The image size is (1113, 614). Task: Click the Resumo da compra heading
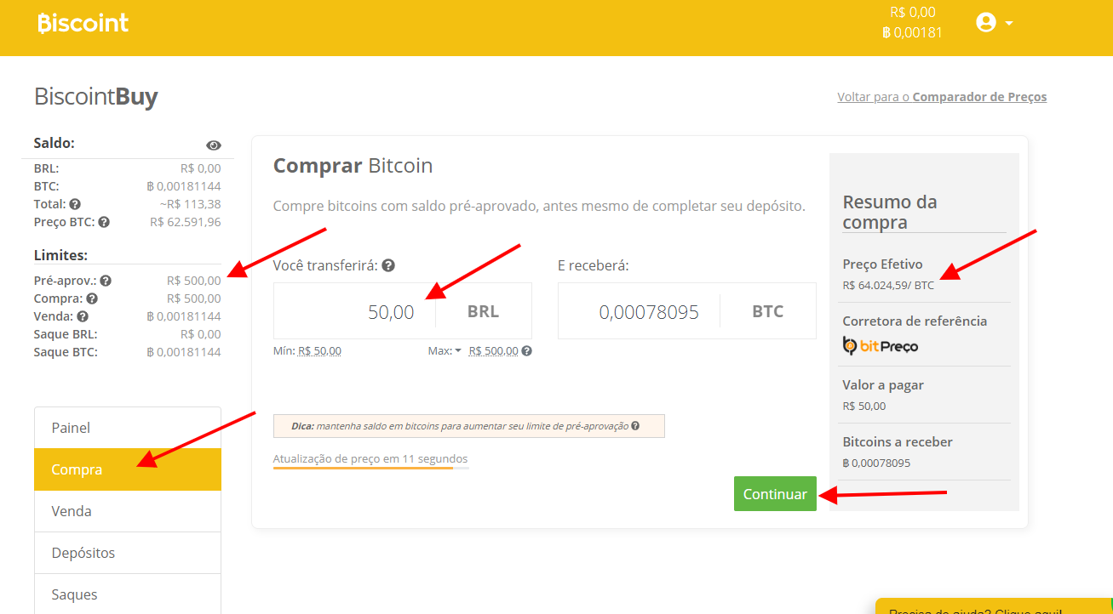890,213
